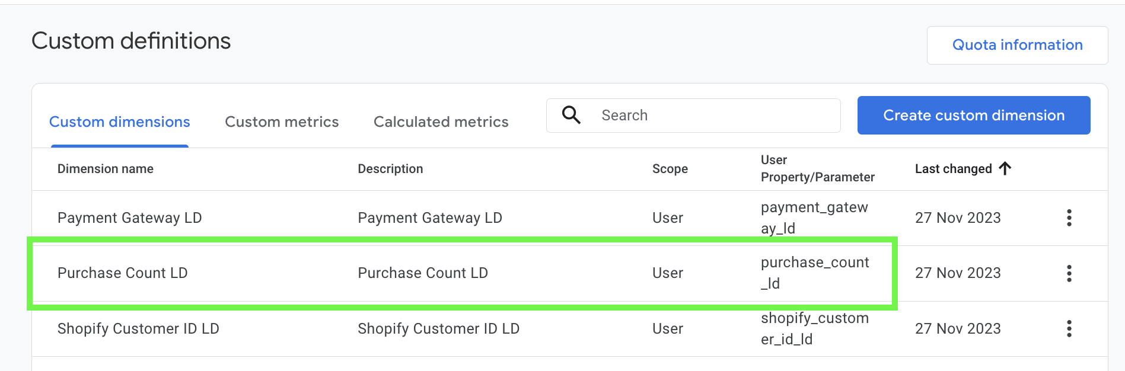The width and height of the screenshot is (1125, 371).
Task: Sort by the Last changed column
Action: 953,169
